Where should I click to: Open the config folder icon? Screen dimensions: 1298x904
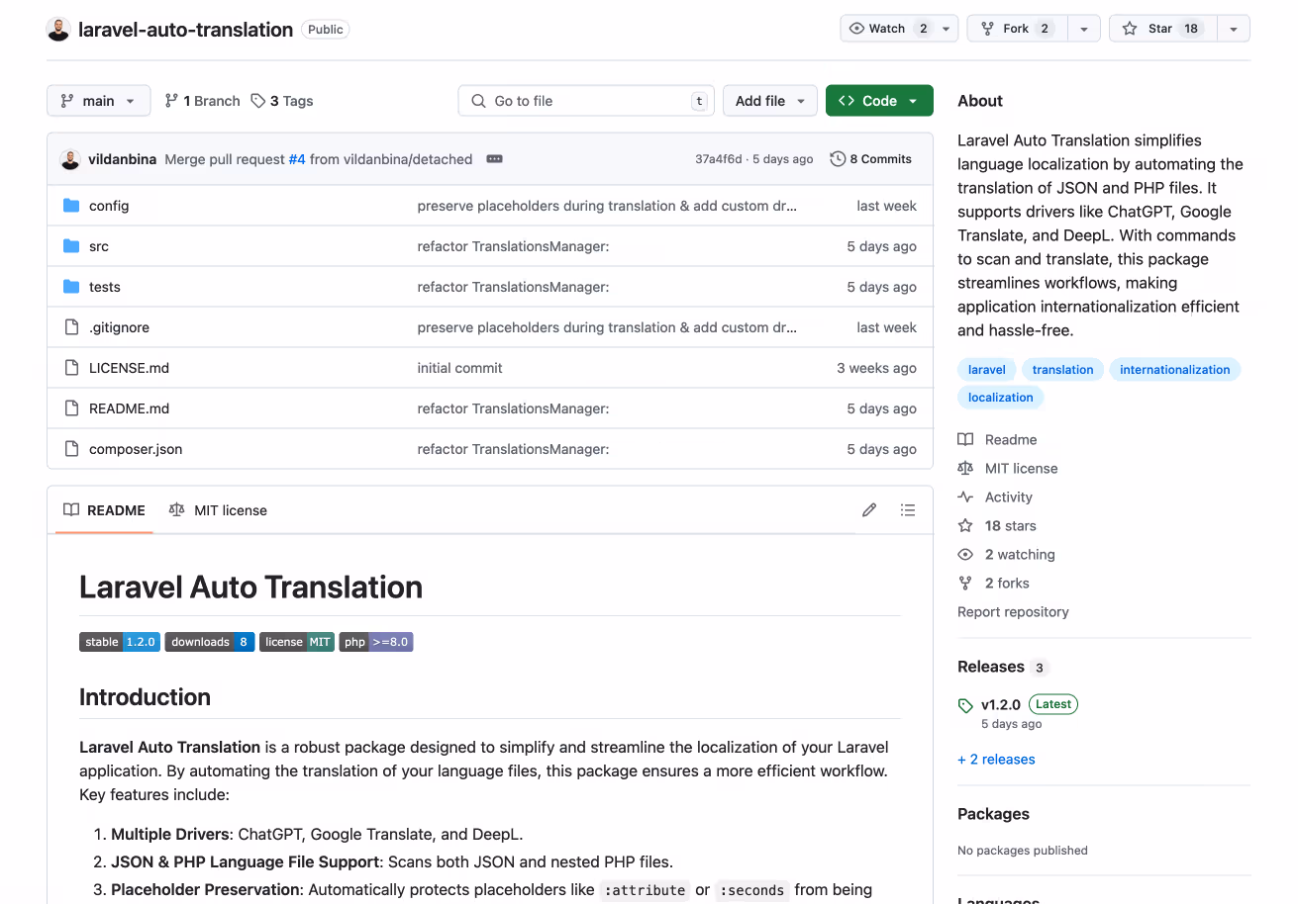71,206
